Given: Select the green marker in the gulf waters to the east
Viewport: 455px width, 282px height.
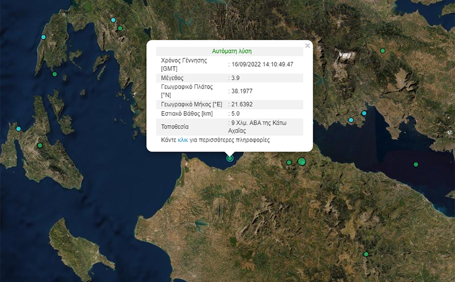Looking at the screenshot, I should point(416,165).
